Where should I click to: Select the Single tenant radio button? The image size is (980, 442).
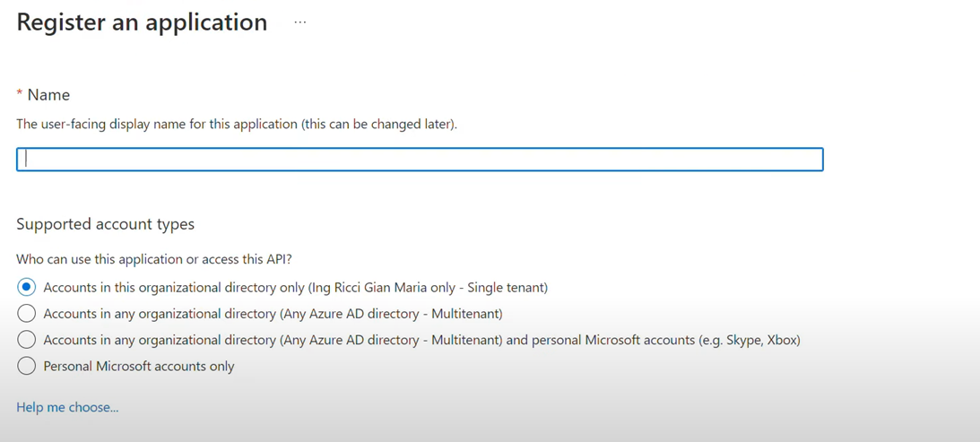pos(27,288)
